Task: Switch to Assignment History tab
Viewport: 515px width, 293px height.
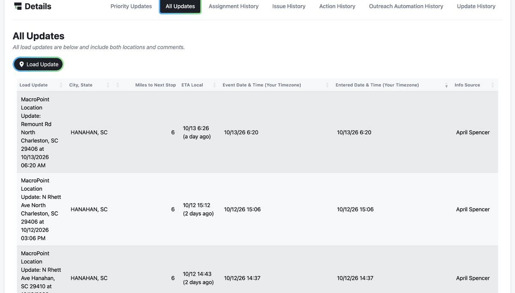Action: [x=233, y=6]
